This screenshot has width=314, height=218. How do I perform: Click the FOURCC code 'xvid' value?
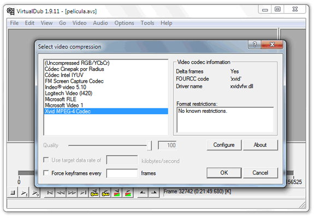236,79
